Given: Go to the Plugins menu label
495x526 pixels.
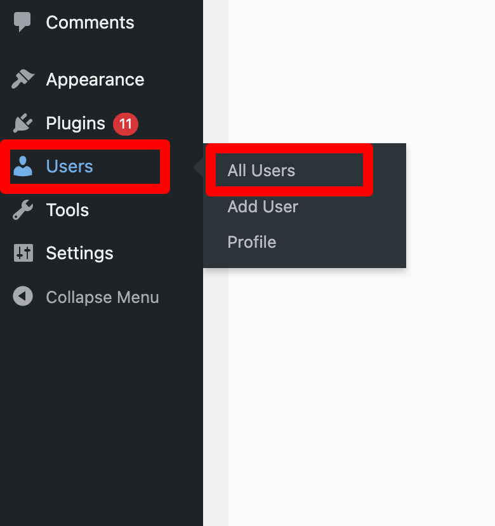Looking at the screenshot, I should [76, 124].
